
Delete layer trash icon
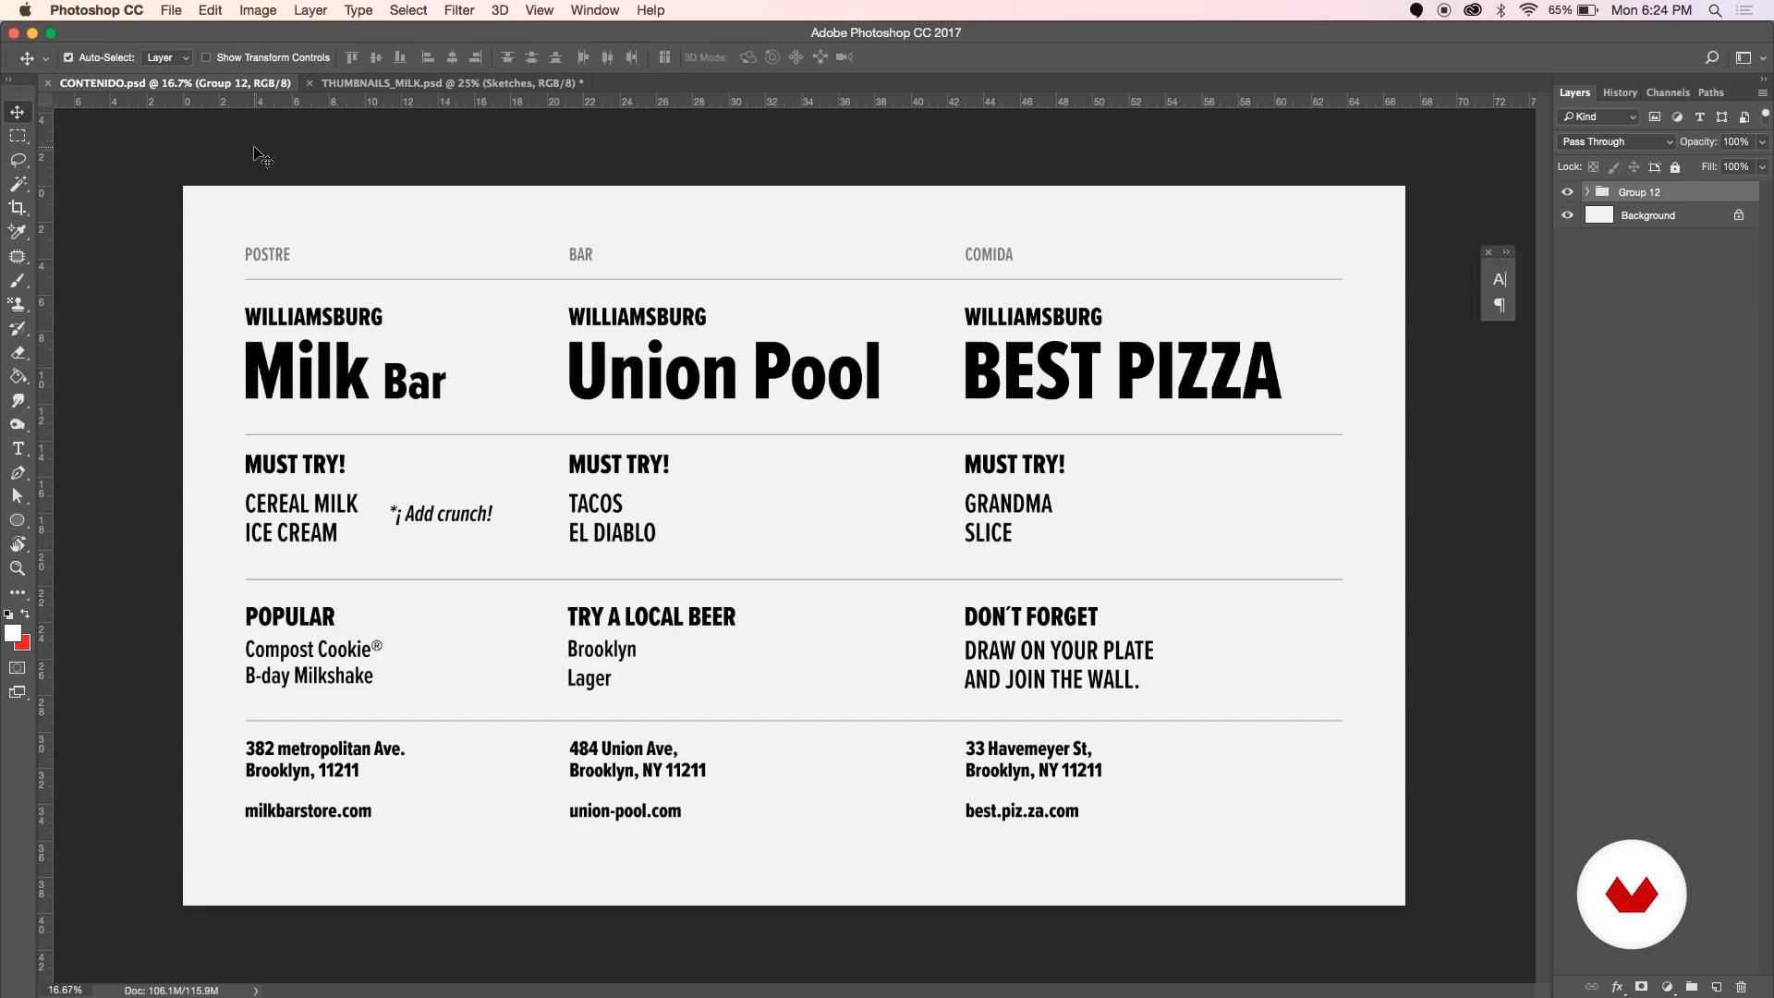(x=1742, y=987)
